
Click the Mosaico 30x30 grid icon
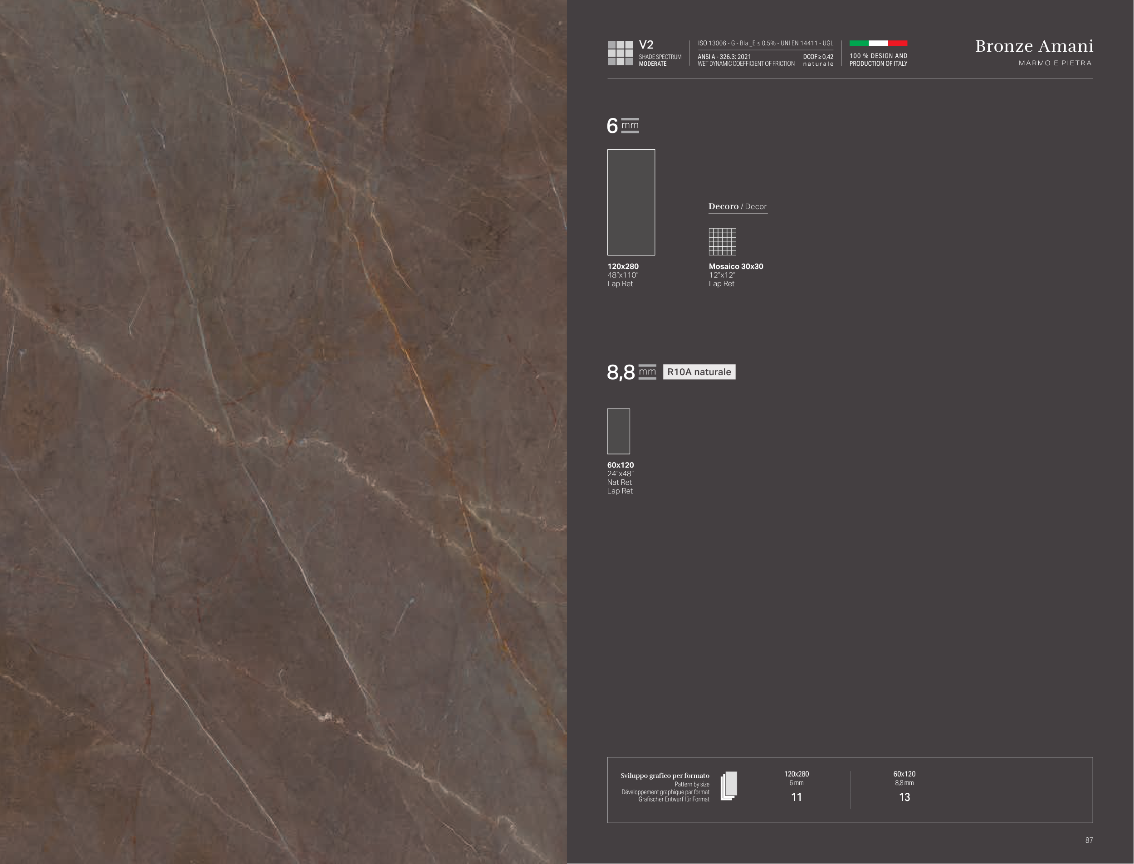coord(722,242)
